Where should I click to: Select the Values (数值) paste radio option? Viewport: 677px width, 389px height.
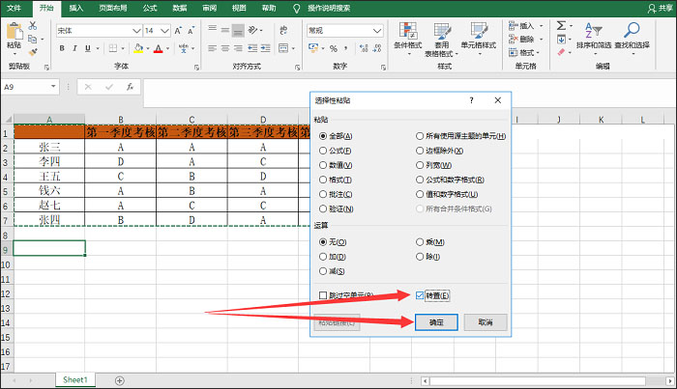pos(321,165)
